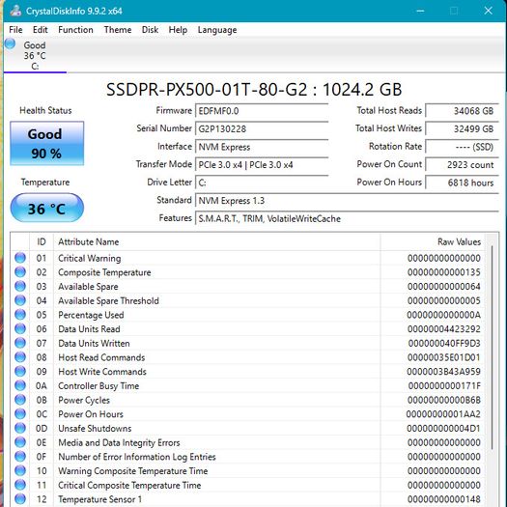
Task: Select the Data Units Written row
Action: (248, 343)
